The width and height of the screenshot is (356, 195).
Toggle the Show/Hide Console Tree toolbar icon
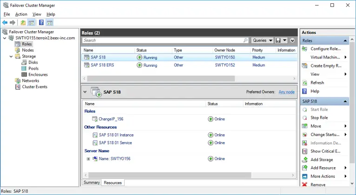pyautogui.click(x=31, y=22)
